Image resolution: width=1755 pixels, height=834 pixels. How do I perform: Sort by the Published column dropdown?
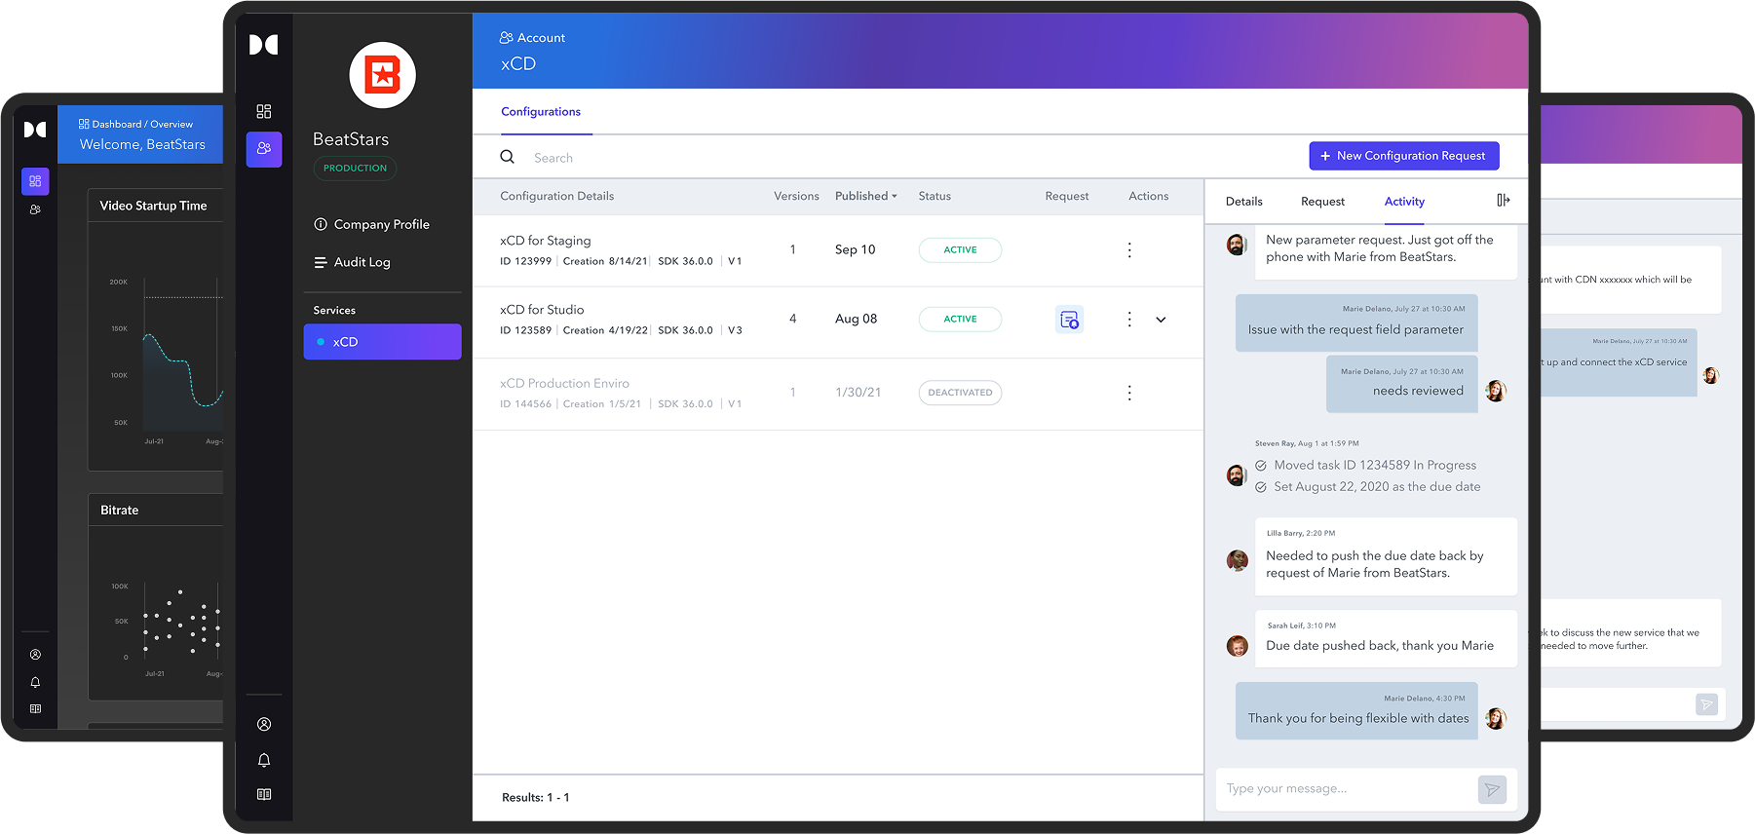point(865,197)
